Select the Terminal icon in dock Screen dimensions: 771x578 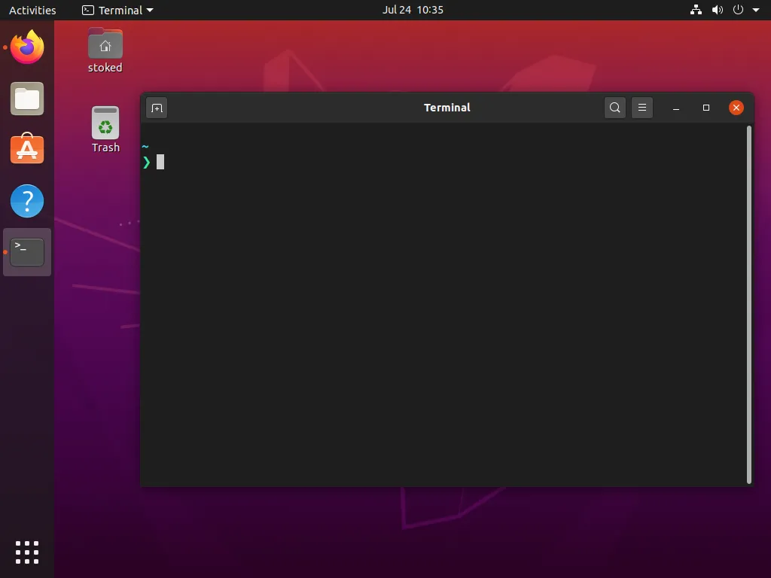[27, 252]
